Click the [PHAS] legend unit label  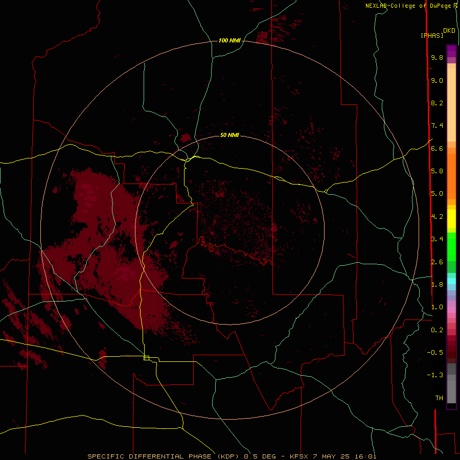[432, 36]
